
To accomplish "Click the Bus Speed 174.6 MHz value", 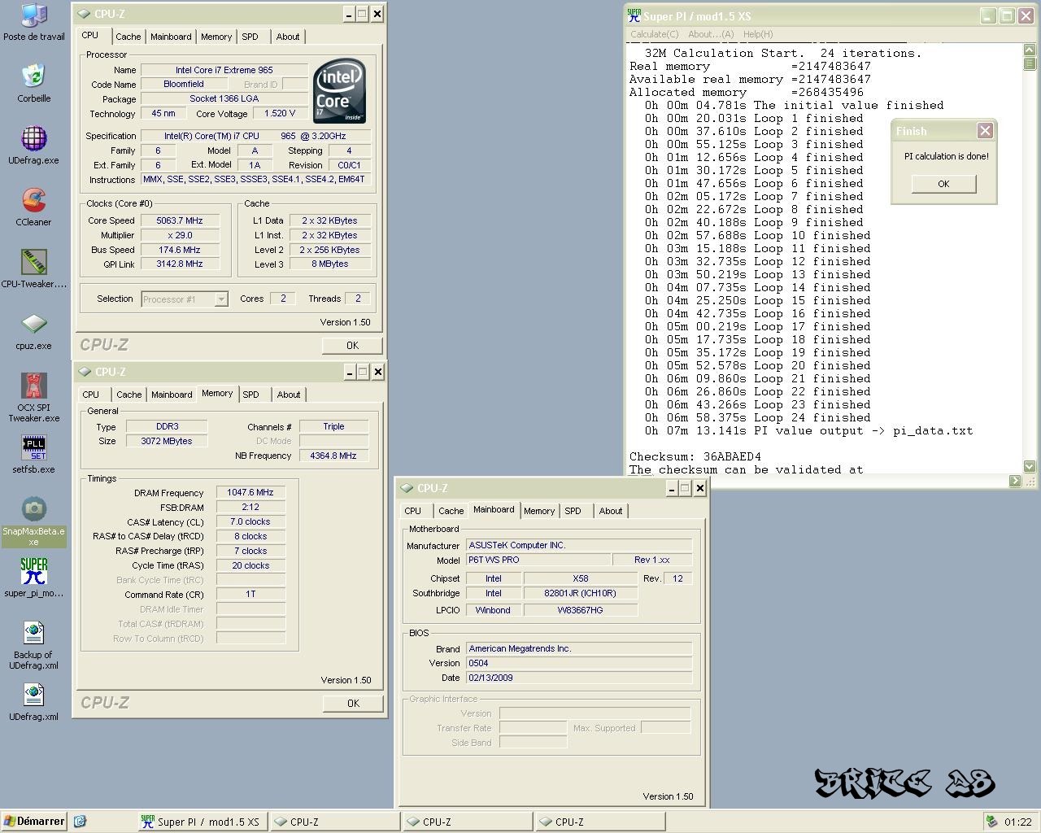I will point(179,250).
